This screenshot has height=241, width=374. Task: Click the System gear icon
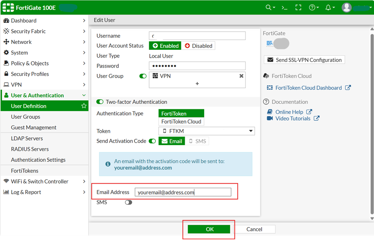6,53
